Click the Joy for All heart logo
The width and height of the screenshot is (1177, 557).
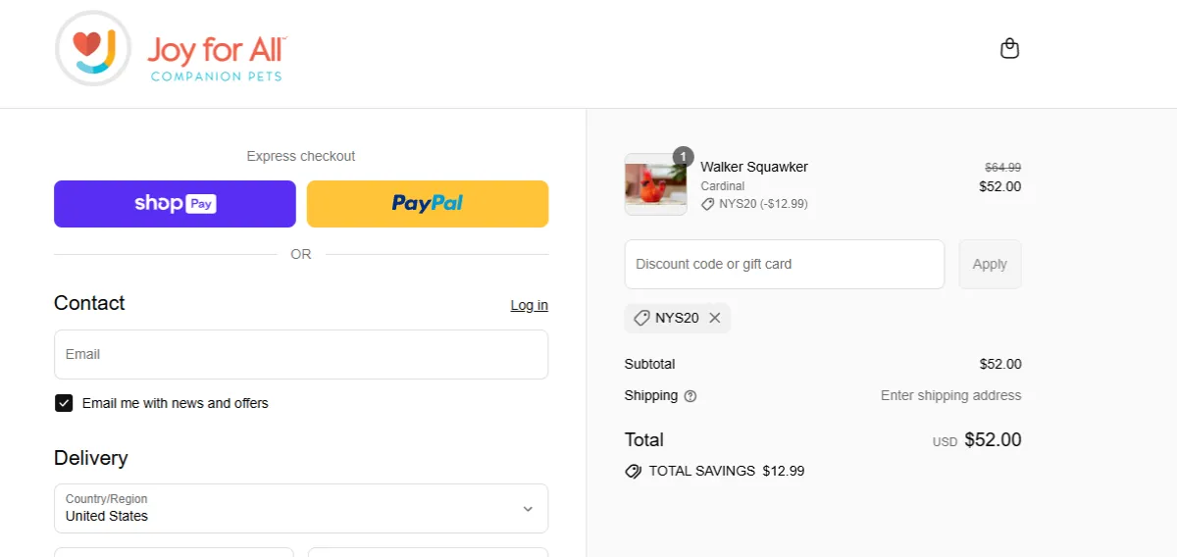(x=93, y=49)
